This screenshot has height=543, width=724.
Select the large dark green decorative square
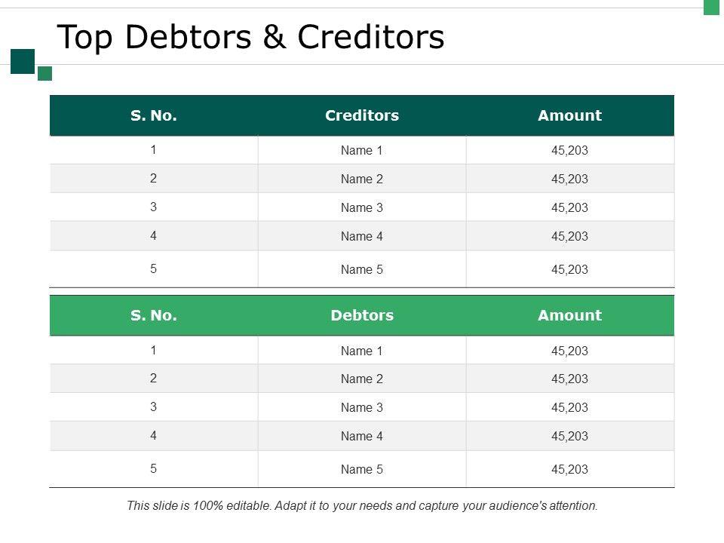(x=23, y=61)
